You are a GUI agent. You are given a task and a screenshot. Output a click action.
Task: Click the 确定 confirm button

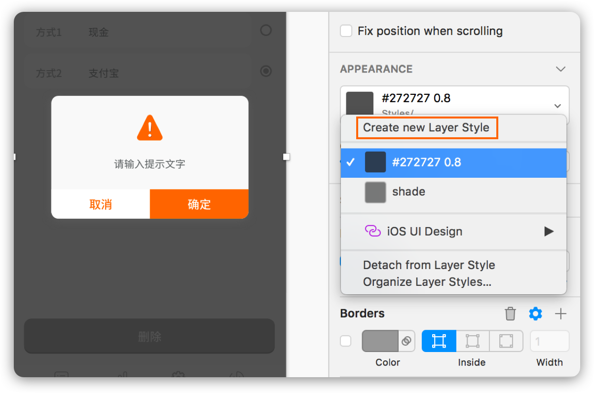pyautogui.click(x=199, y=204)
